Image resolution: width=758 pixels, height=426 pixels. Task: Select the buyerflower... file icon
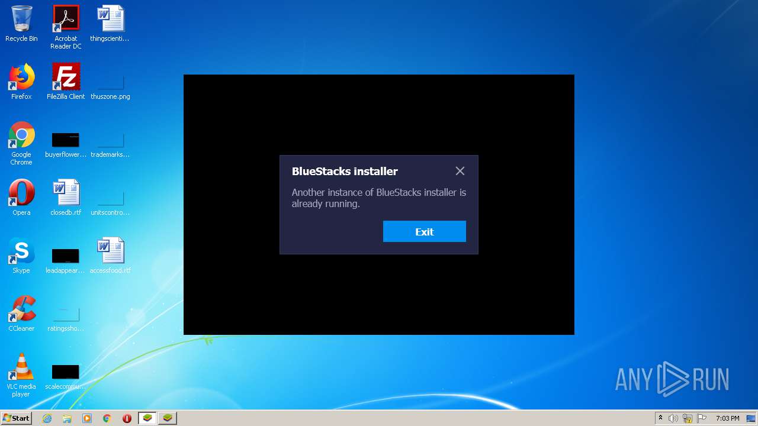coord(66,145)
